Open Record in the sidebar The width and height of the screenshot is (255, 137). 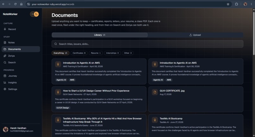tap(21, 29)
